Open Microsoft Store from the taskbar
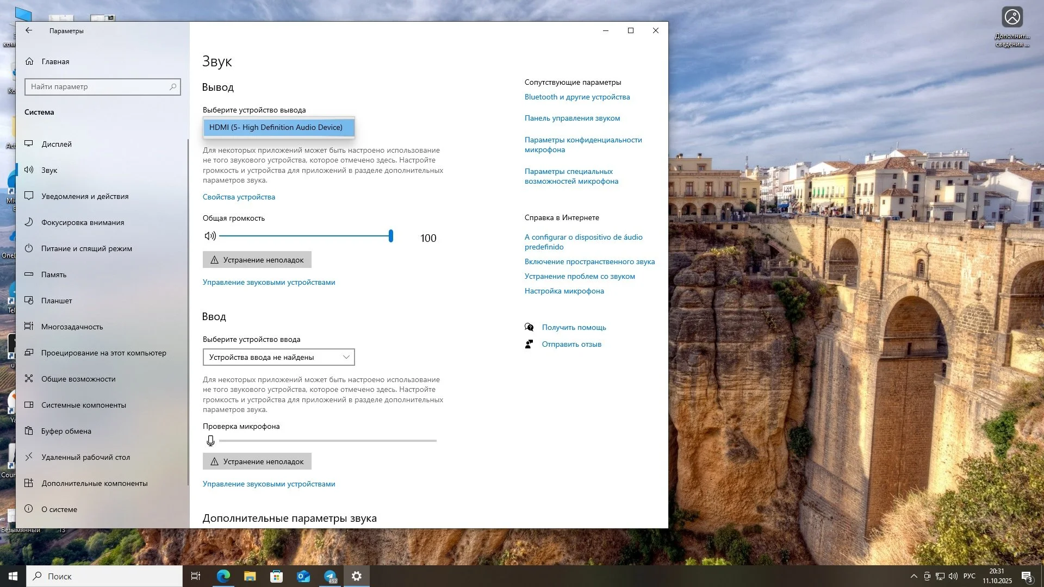Screen dimensions: 1044x587 (276, 576)
